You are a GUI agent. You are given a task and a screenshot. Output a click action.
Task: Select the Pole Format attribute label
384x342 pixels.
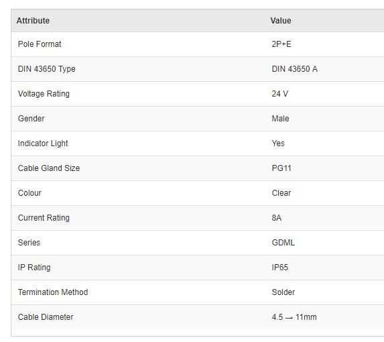pyautogui.click(x=40, y=44)
